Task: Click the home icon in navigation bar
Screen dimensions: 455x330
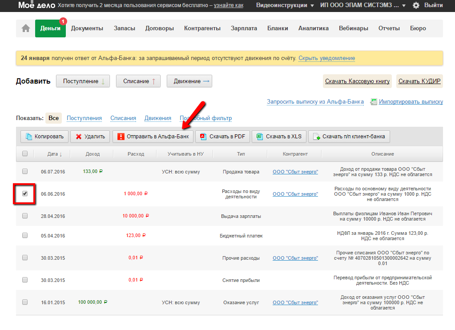Action: pos(26,28)
